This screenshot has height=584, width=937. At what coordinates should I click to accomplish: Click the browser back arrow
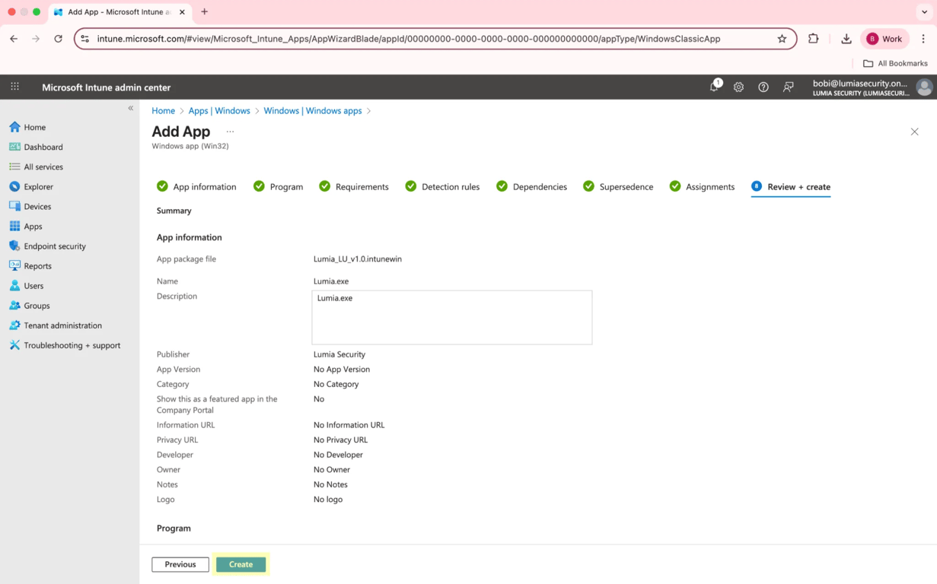pyautogui.click(x=14, y=39)
